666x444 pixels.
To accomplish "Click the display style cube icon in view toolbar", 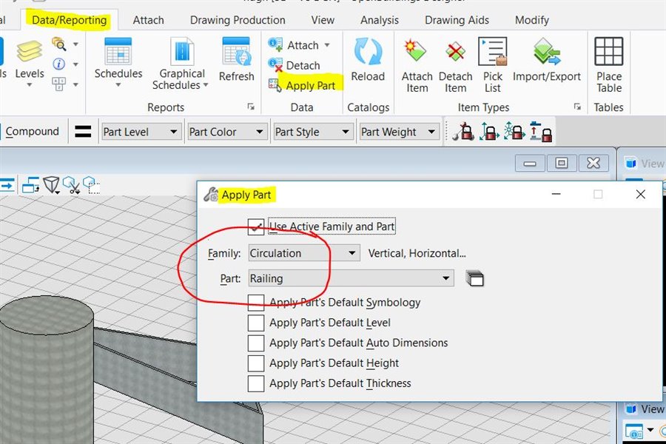I will click(x=52, y=185).
